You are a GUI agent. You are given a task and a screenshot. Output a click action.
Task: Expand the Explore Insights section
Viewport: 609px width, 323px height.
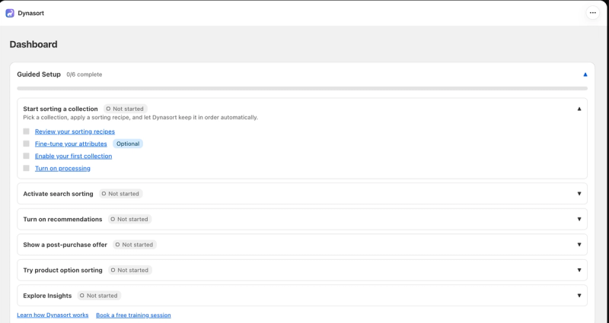pyautogui.click(x=579, y=296)
